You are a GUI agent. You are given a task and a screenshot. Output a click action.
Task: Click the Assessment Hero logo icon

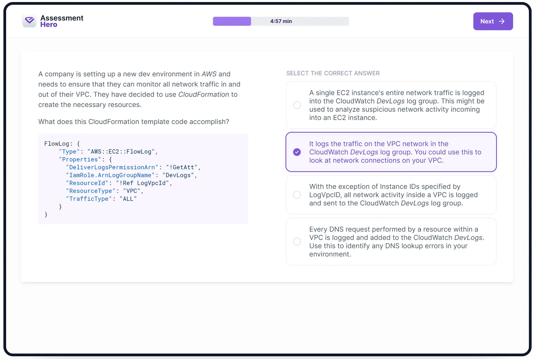point(29,21)
